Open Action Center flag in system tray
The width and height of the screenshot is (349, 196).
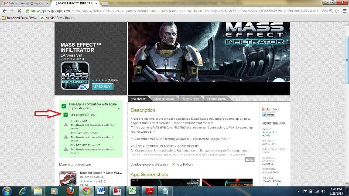coord(305,191)
